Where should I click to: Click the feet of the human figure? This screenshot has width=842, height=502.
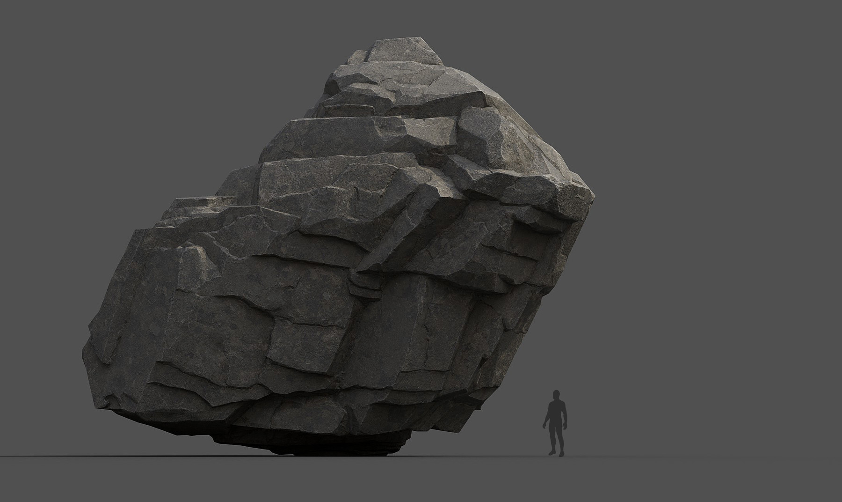click(x=554, y=452)
